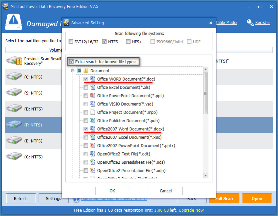The height and width of the screenshot is (216, 278).
Task: Select the (G: NTFS) drive icon
Action: tap(14, 156)
